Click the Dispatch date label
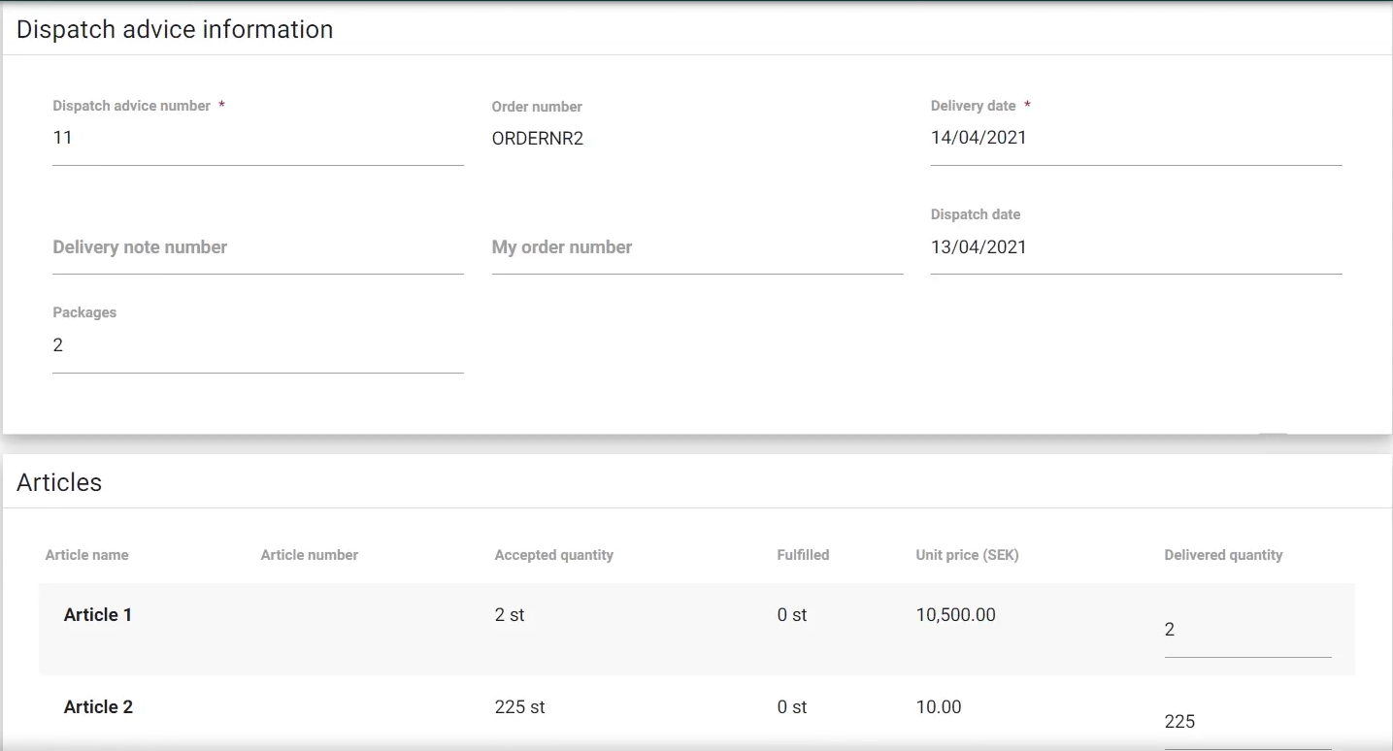 pos(976,214)
